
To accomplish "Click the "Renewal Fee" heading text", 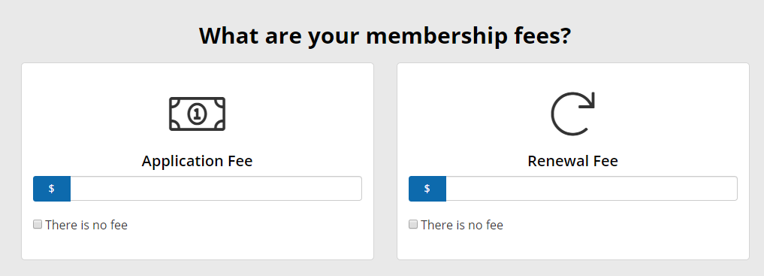I will coord(573,161).
